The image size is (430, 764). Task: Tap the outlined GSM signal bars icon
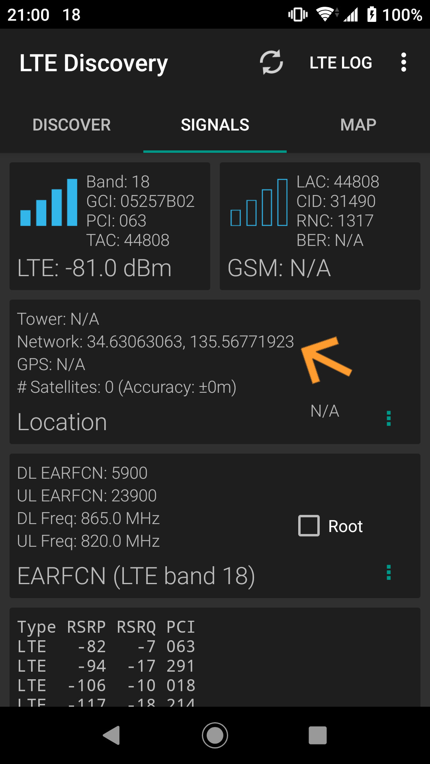tap(259, 203)
